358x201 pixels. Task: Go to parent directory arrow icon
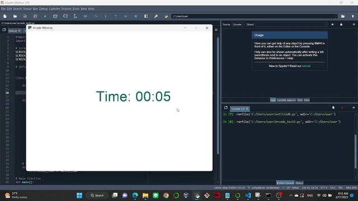coord(353,16)
